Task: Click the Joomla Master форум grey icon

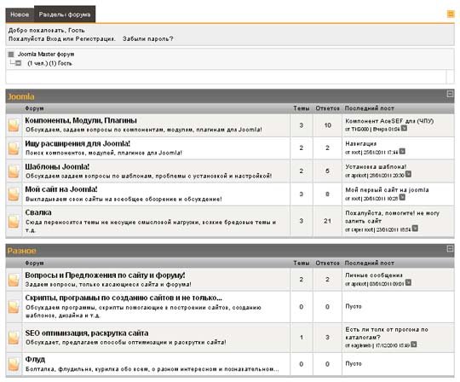Action: 11,55
